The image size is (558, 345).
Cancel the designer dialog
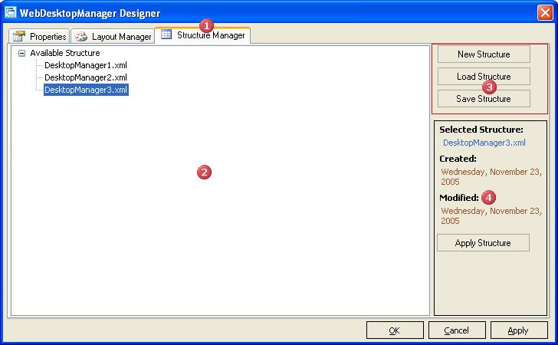click(x=457, y=330)
